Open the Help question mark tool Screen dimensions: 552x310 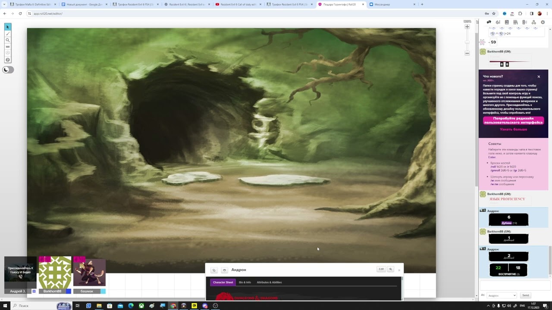click(8, 60)
